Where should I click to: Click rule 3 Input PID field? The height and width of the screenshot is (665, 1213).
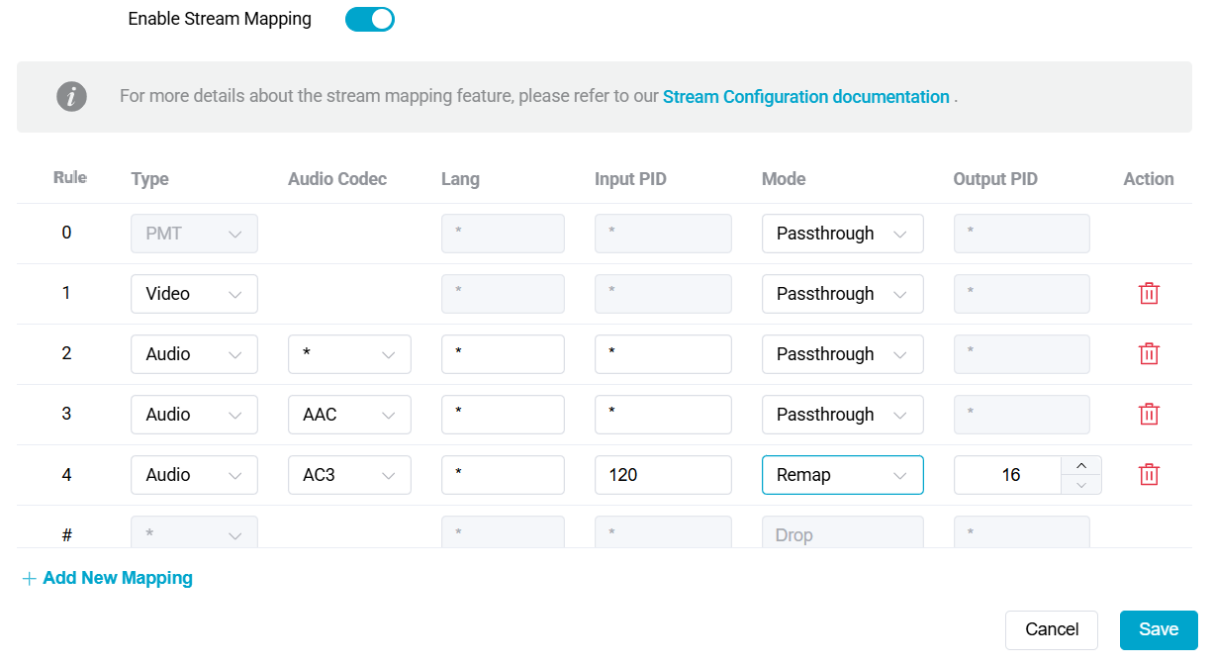663,415
